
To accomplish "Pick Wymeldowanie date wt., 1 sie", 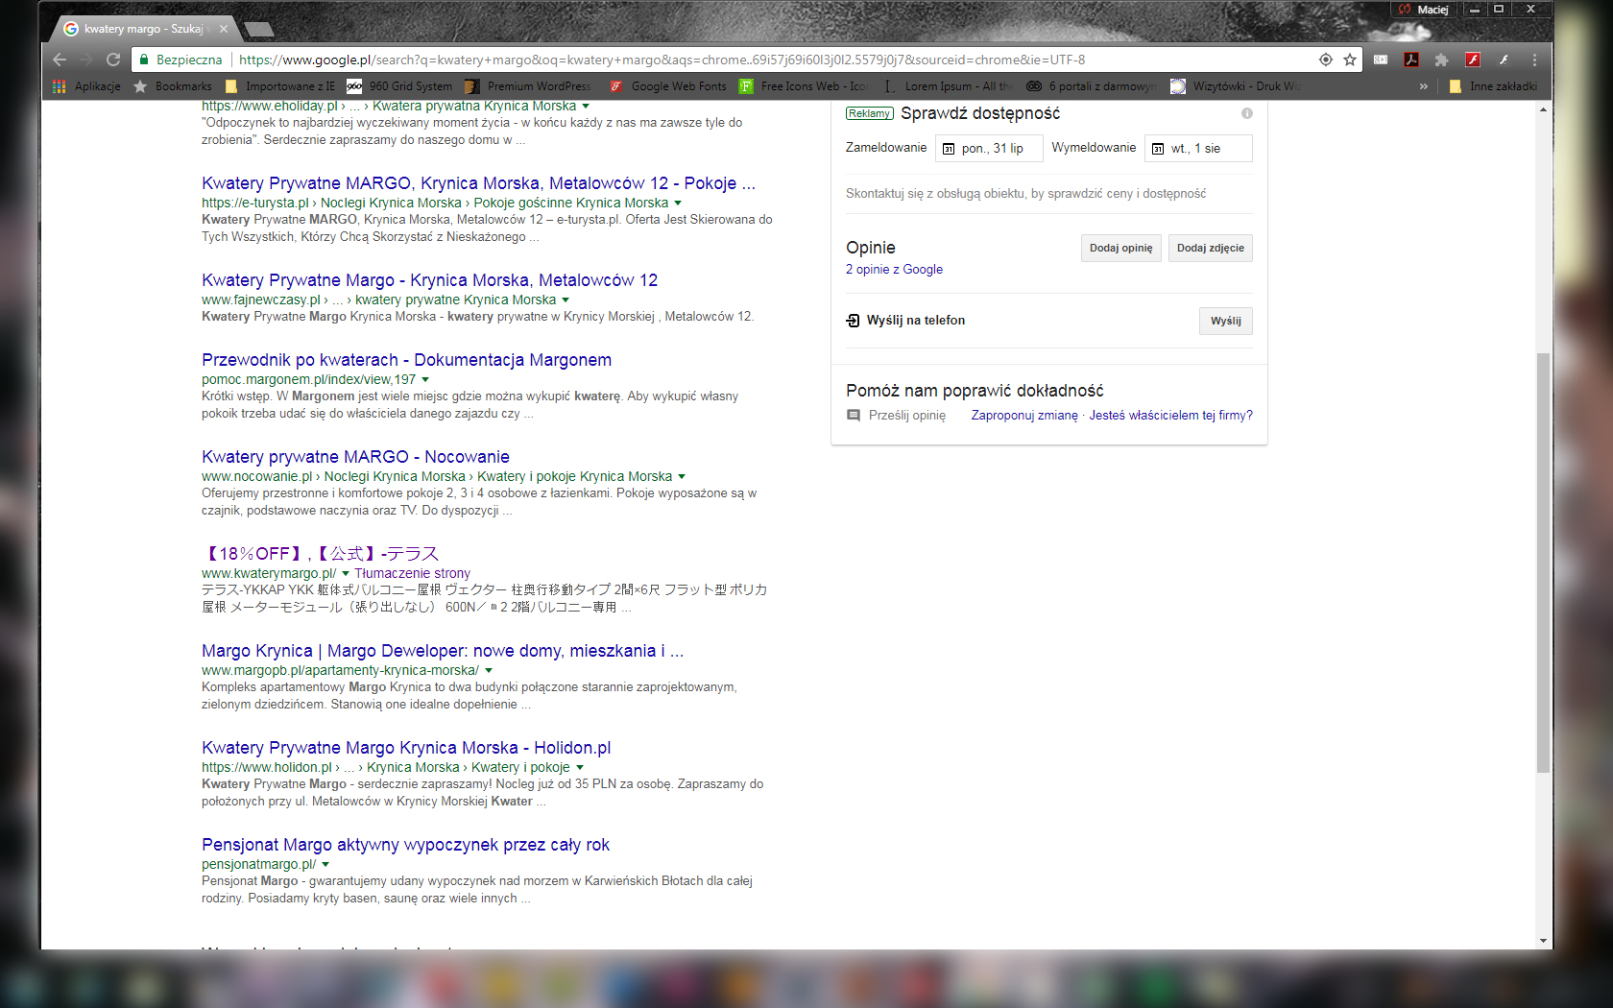I will 1198,149.
